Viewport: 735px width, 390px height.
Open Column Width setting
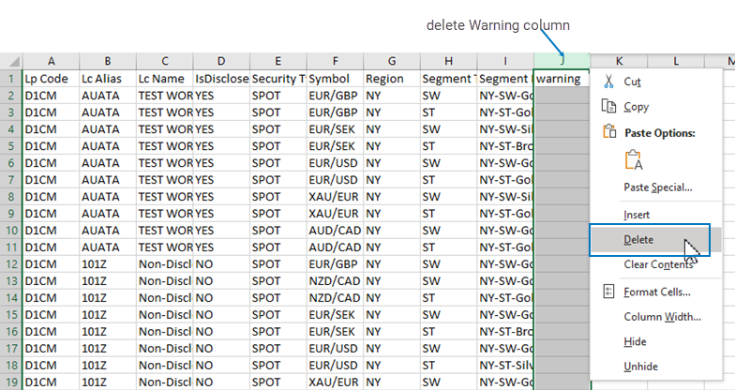point(662,316)
